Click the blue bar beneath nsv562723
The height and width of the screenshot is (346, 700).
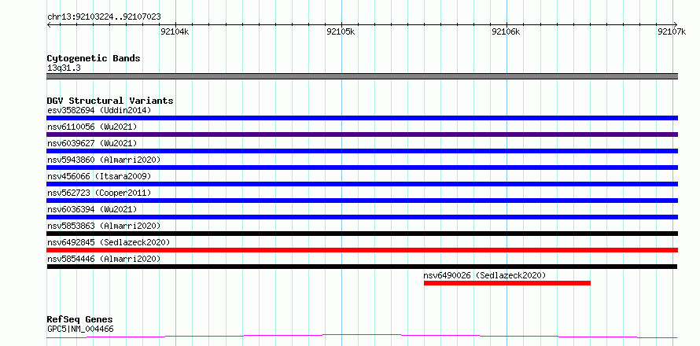tap(362, 201)
